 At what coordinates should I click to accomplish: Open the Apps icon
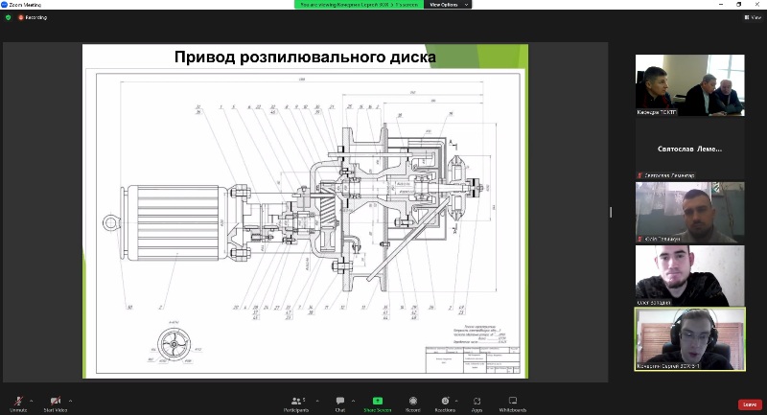coord(476,403)
